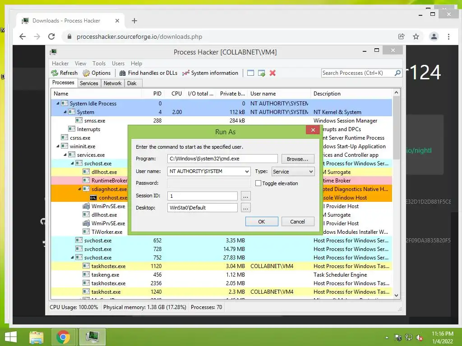Open the Users menu

pyautogui.click(x=118, y=63)
